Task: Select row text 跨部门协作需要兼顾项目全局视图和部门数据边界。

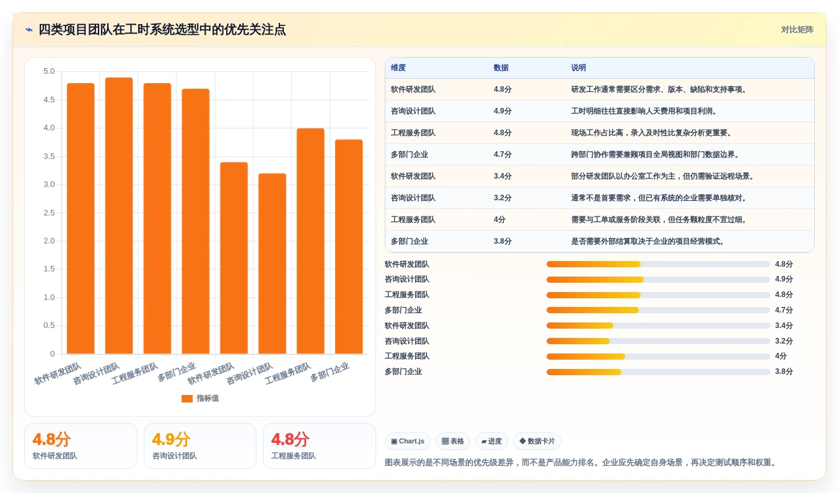Action: coord(656,154)
